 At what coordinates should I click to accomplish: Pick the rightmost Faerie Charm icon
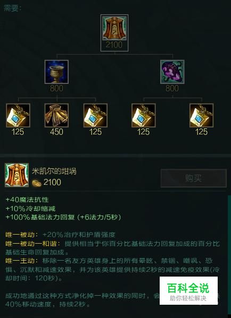pyautogui.click(x=201, y=115)
